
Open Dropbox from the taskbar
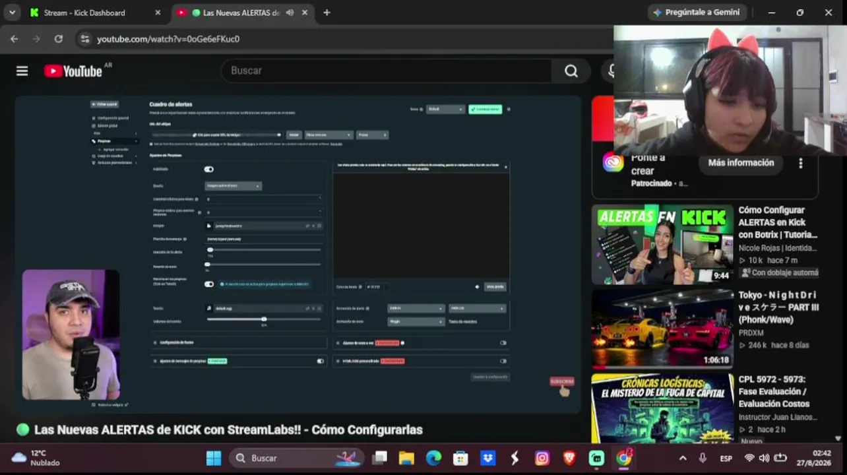tap(488, 458)
